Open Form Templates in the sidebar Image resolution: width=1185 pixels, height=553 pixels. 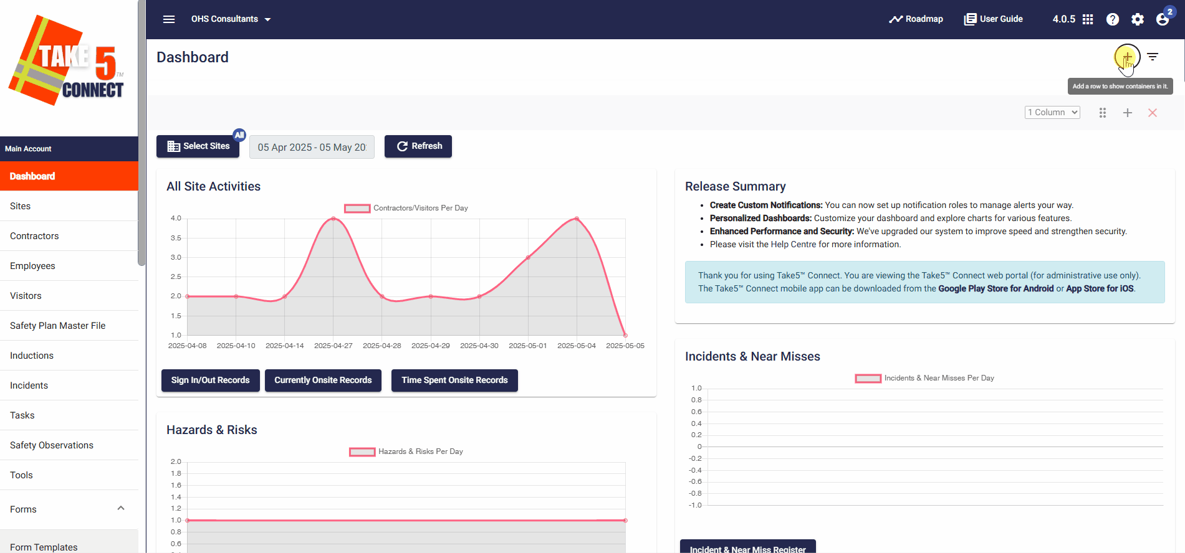pyautogui.click(x=69, y=542)
